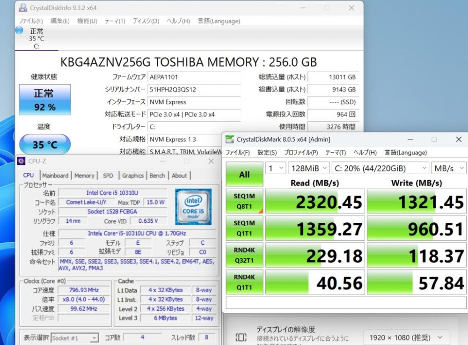Viewport: 468px width, 345px height.
Task: Switch to the SPD tab in CPU-Z
Action: pos(108,176)
